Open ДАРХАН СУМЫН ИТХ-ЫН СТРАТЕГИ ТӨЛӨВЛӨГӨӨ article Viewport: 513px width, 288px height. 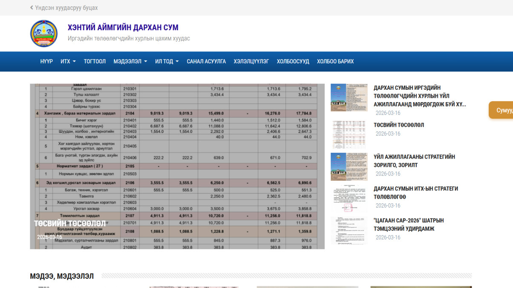tap(415, 193)
